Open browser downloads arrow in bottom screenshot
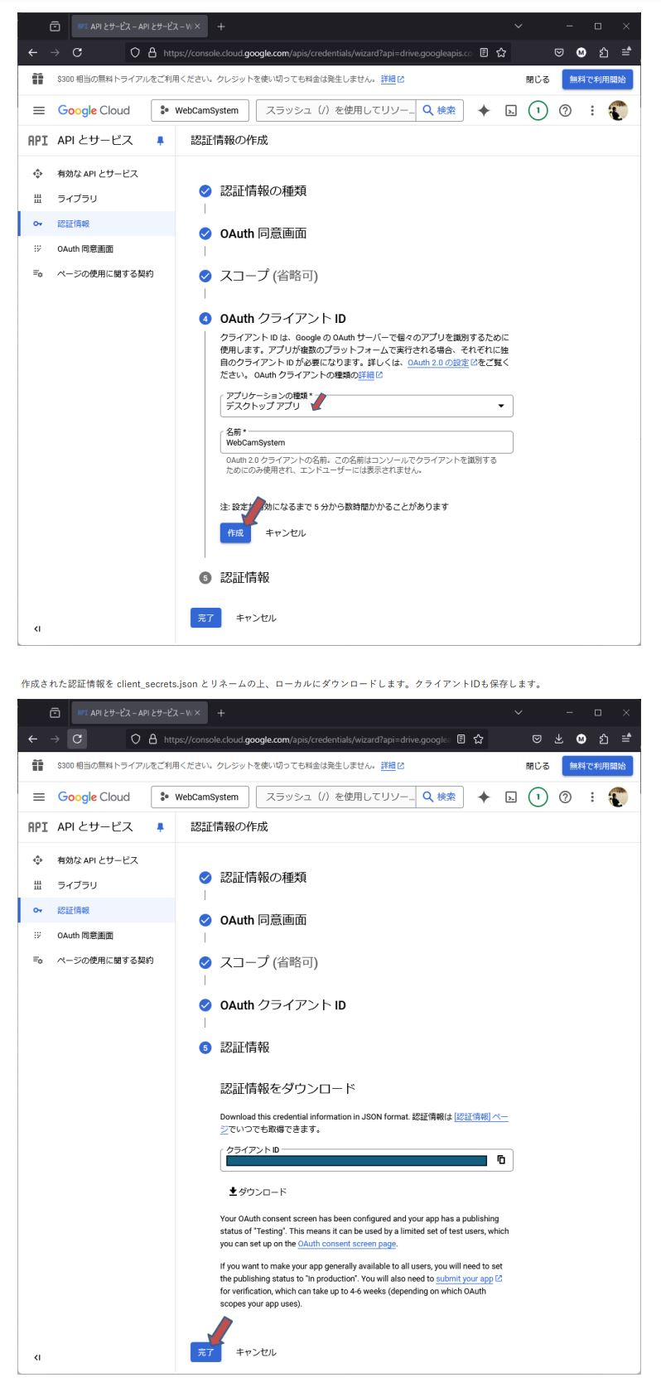This screenshot has height=1387, width=661. (559, 739)
